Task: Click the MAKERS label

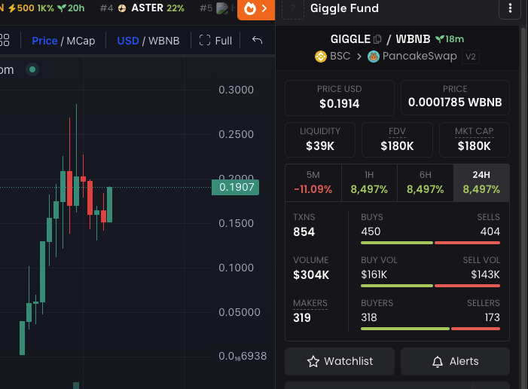Action: coord(310,303)
